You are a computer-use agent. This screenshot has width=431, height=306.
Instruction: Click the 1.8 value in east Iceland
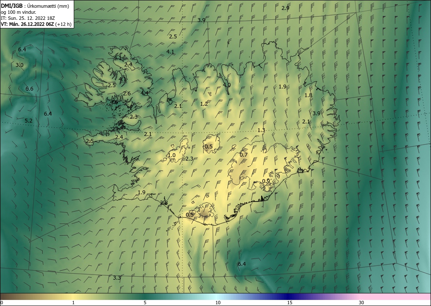(x=309, y=95)
